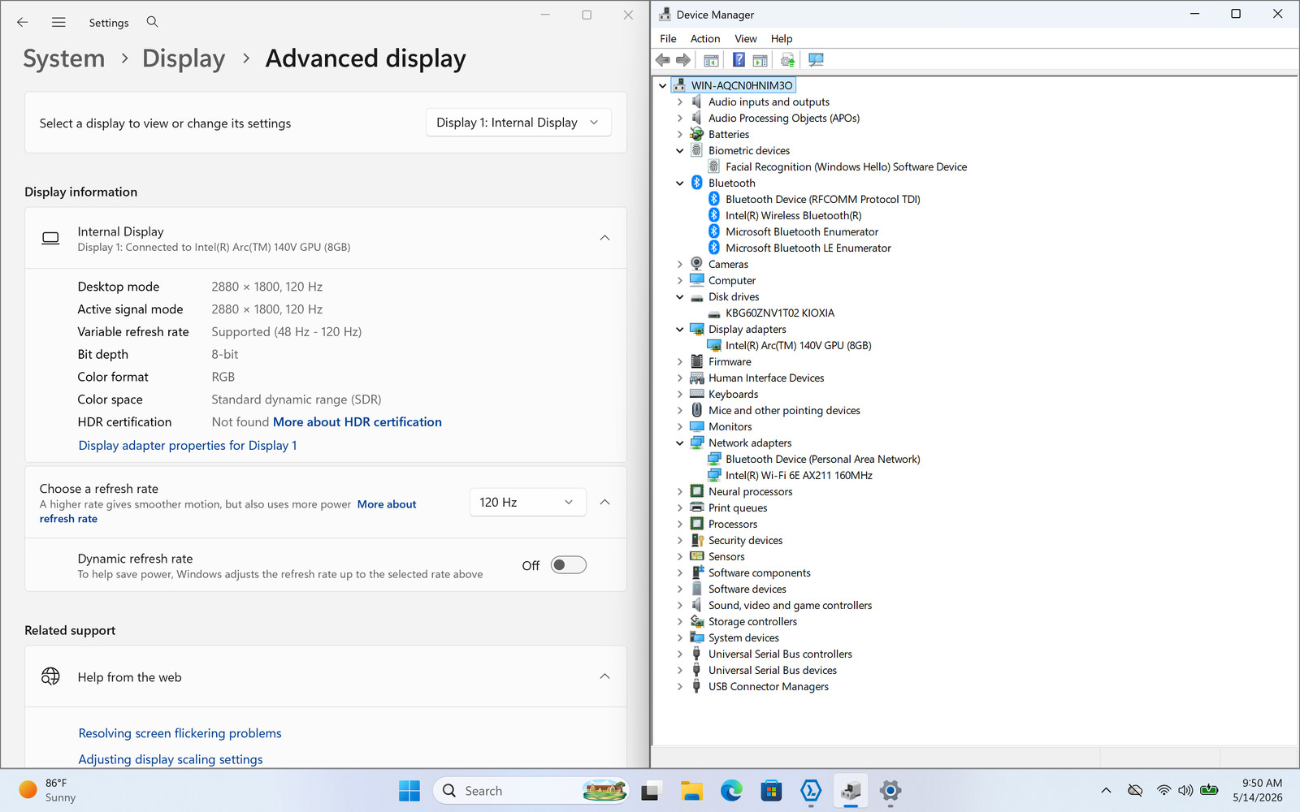The height and width of the screenshot is (812, 1300).
Task: Click the Back arrow in Device Manager toolbar
Action: [x=663, y=60]
